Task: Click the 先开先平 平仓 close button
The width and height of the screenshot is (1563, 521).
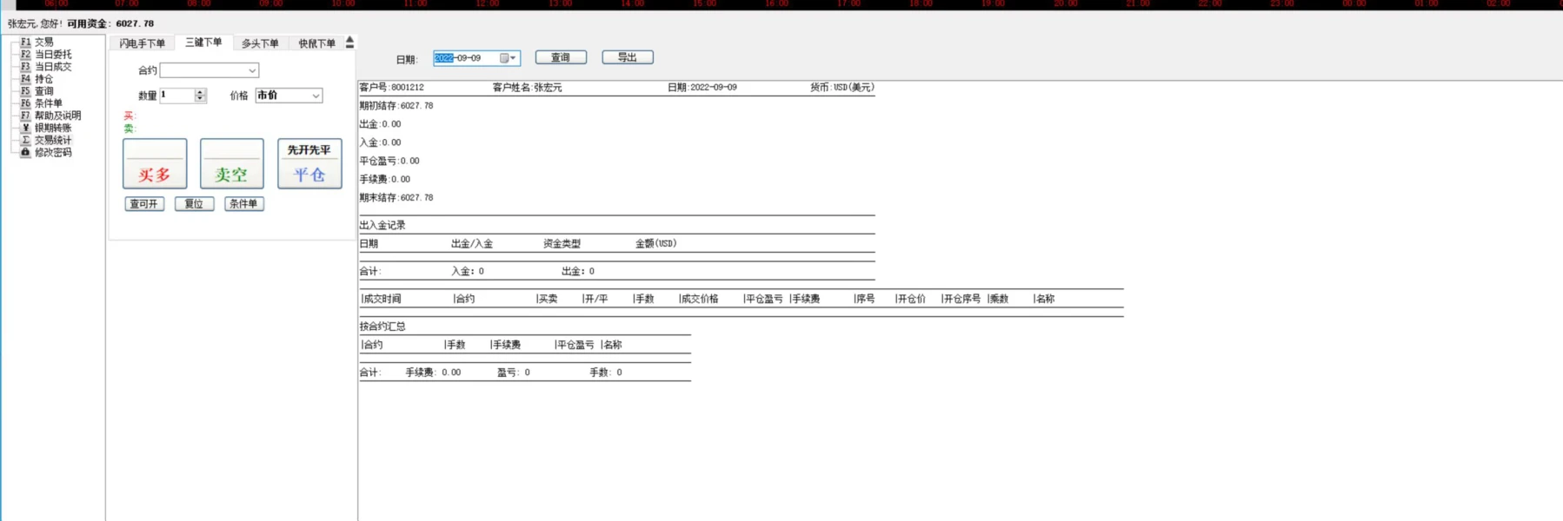Action: (309, 163)
